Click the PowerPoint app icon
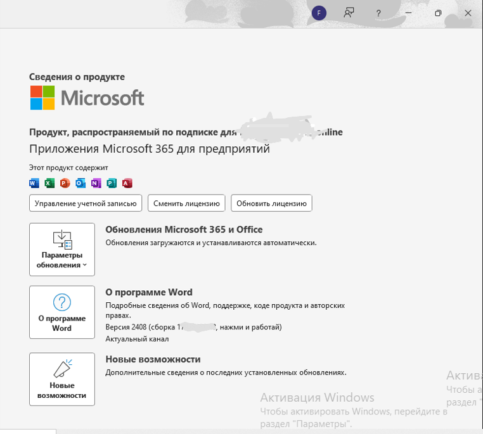Image resolution: width=483 pixels, height=434 pixels. (x=65, y=184)
